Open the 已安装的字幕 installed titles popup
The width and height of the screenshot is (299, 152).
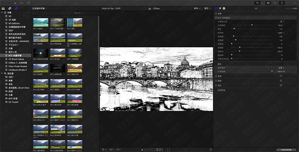(x=39, y=8)
